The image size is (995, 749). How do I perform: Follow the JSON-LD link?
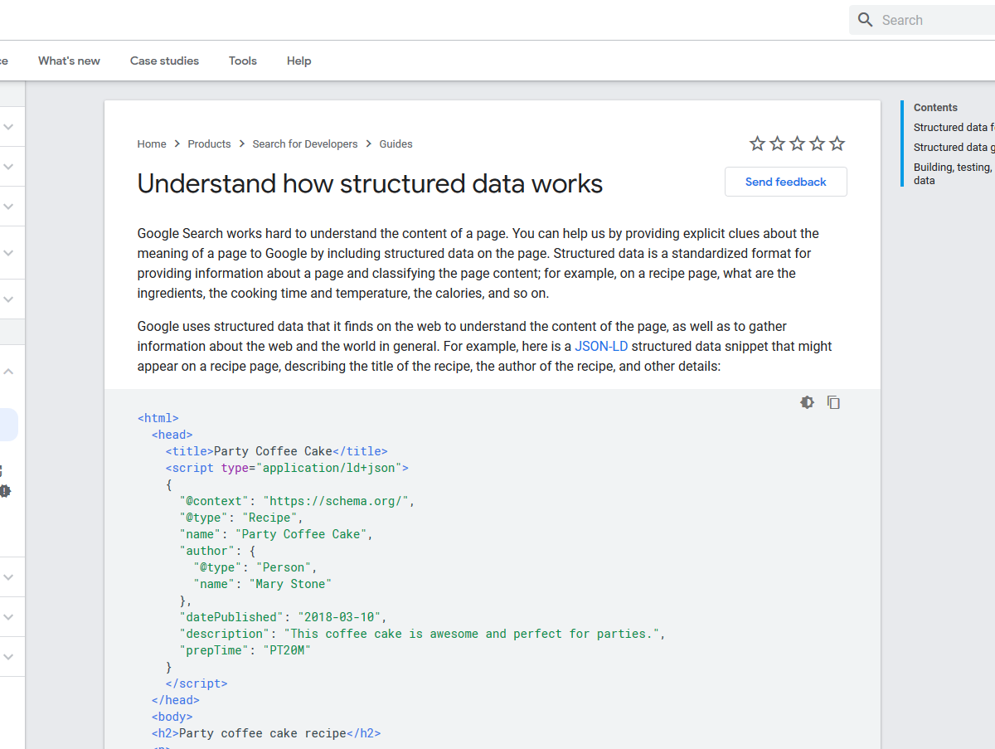pos(601,346)
